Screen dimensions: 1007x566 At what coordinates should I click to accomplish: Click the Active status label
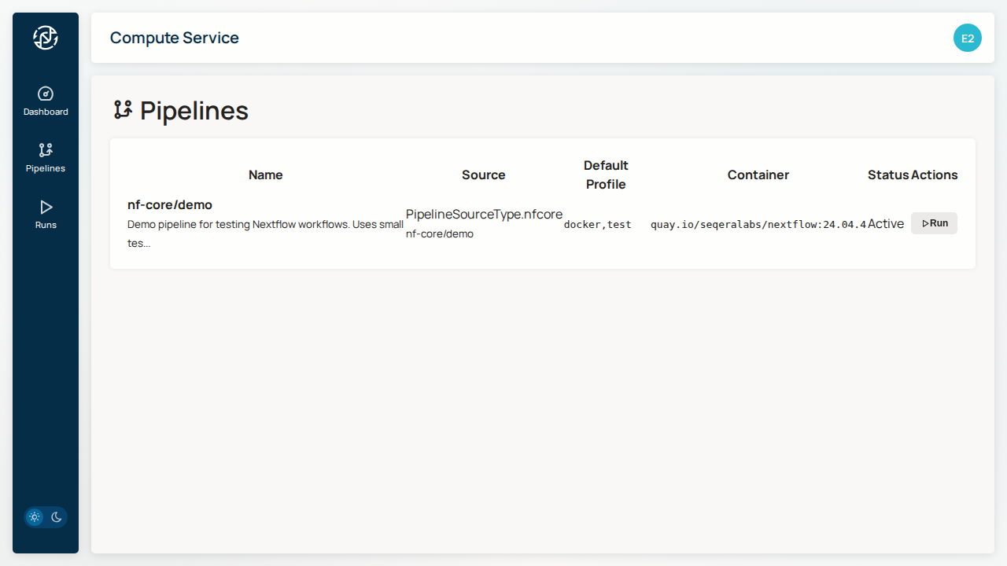pyautogui.click(x=885, y=224)
